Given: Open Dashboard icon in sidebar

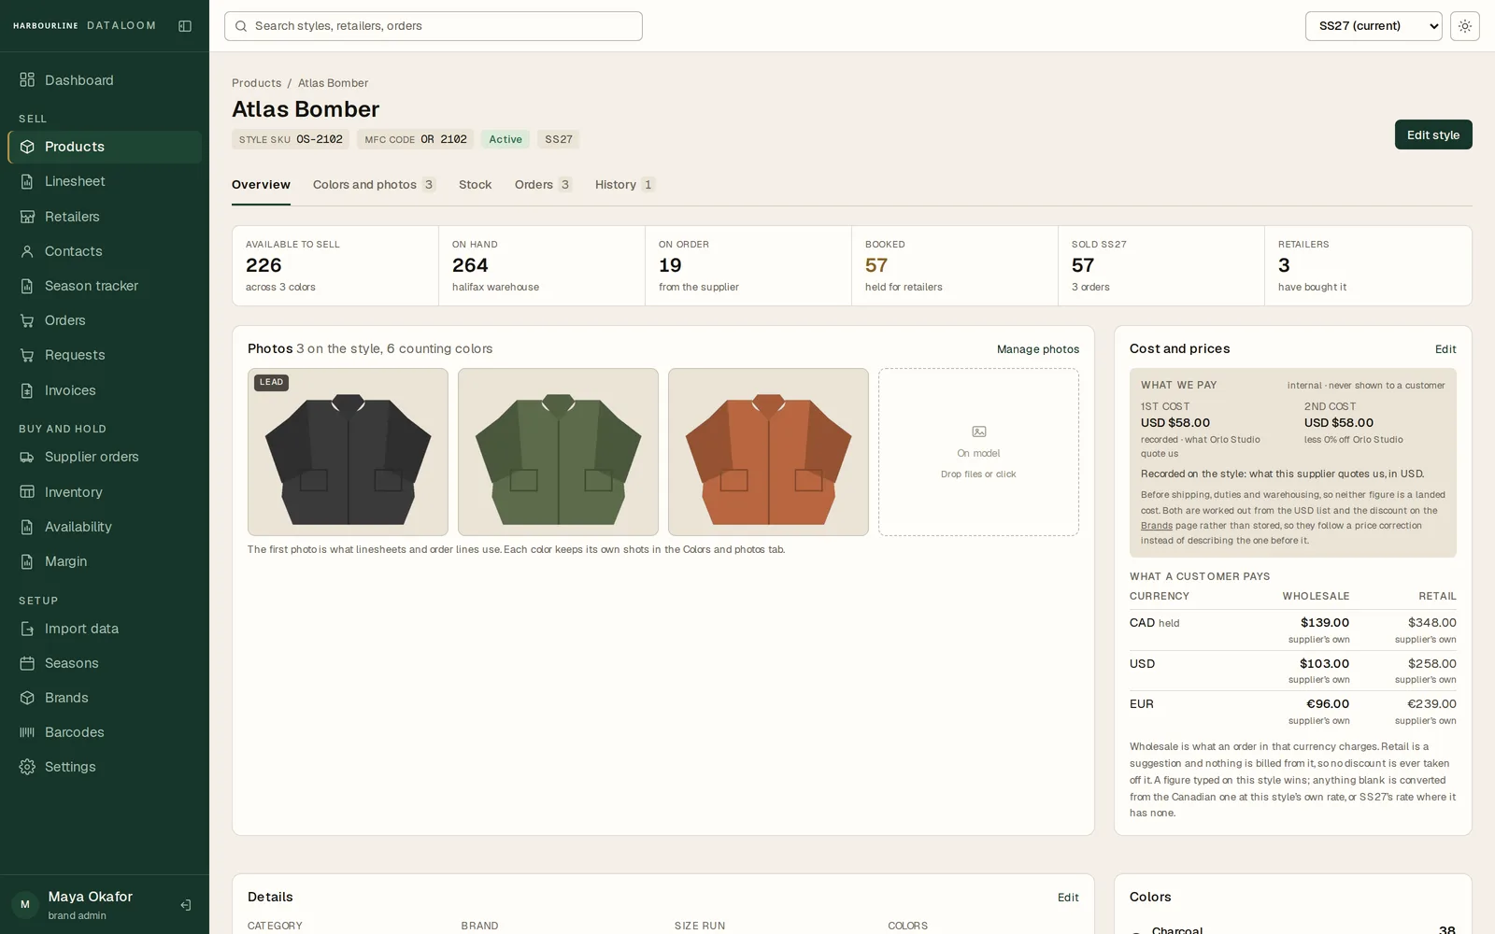Looking at the screenshot, I should [27, 80].
